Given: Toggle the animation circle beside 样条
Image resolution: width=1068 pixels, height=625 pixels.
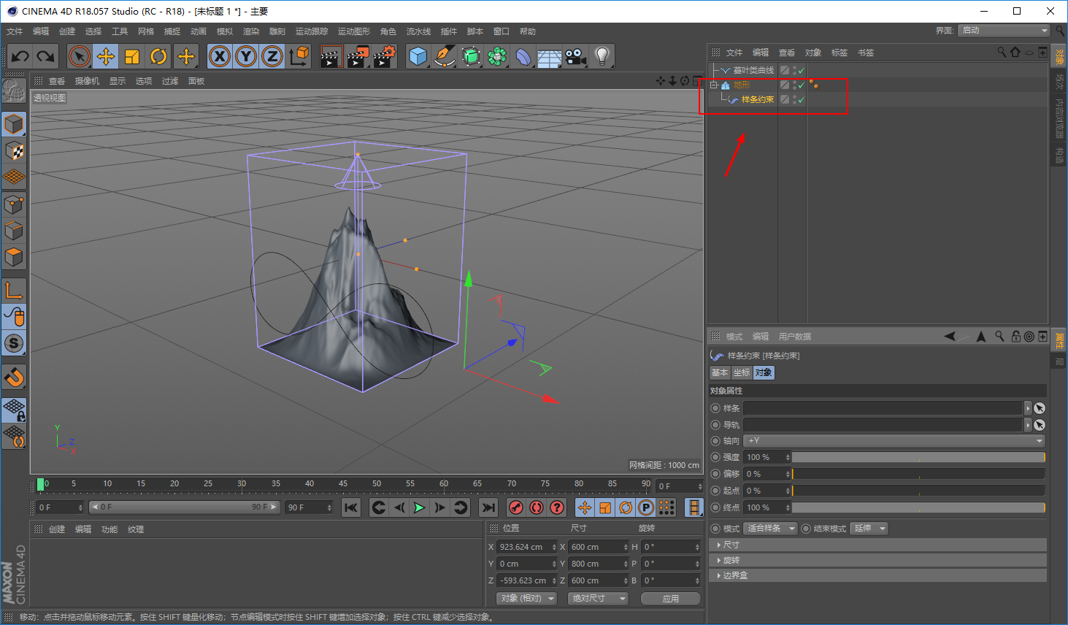Looking at the screenshot, I should (x=715, y=408).
